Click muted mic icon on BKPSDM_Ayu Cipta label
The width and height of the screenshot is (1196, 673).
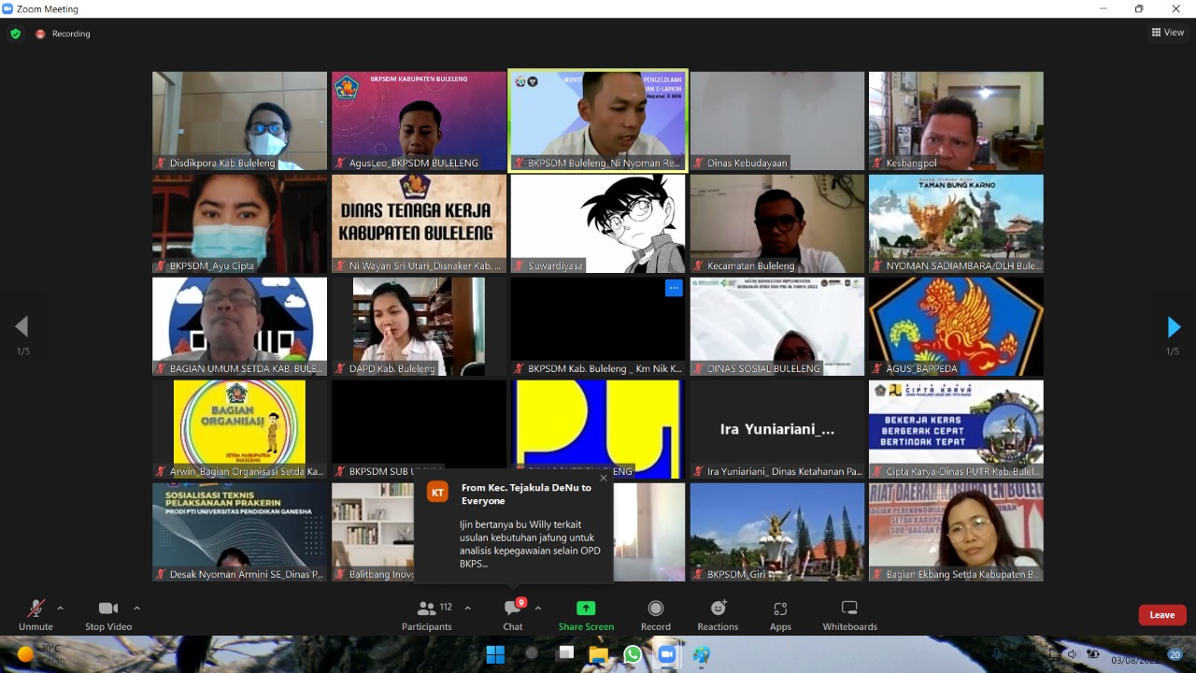(161, 265)
